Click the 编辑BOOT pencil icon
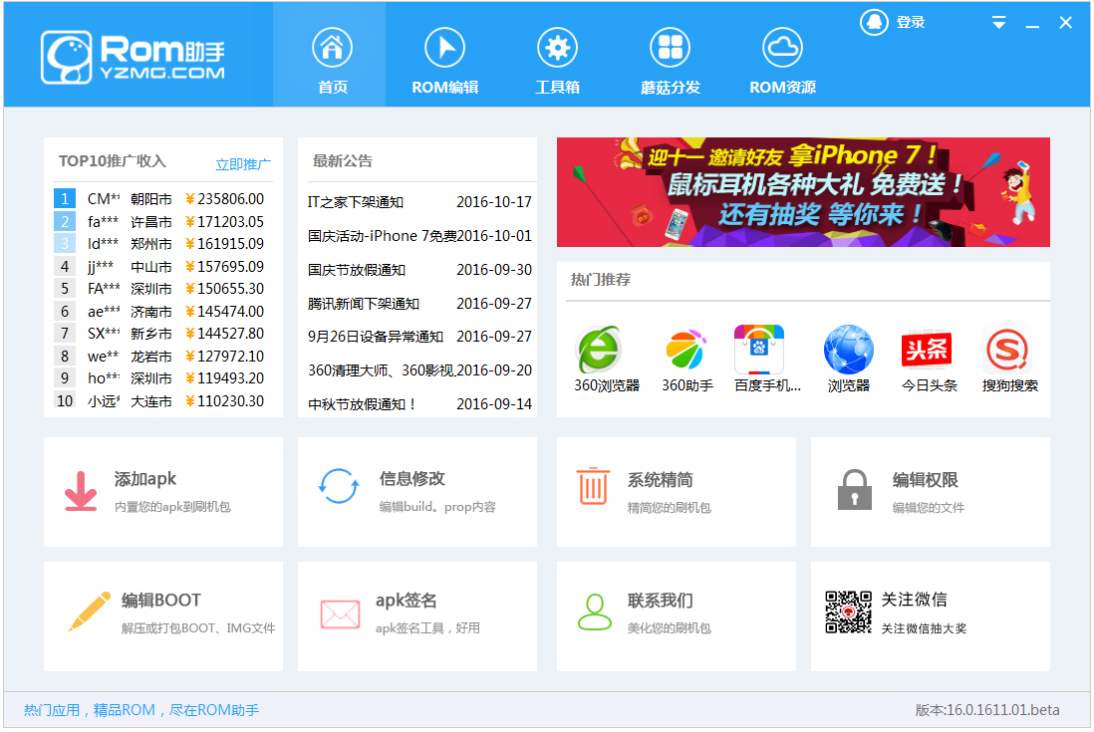The image size is (1094, 732). [90, 611]
